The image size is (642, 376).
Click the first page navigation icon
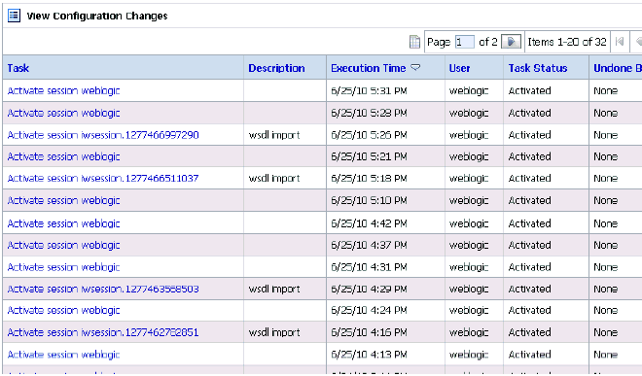(x=620, y=42)
